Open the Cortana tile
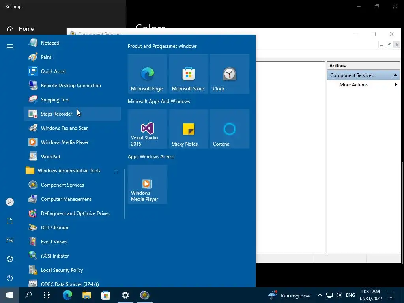This screenshot has width=404, height=303. (x=230, y=129)
